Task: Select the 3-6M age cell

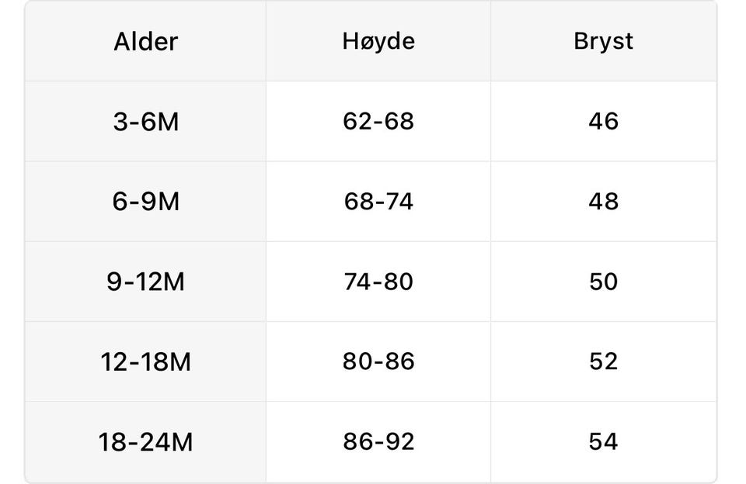Action: pos(145,122)
